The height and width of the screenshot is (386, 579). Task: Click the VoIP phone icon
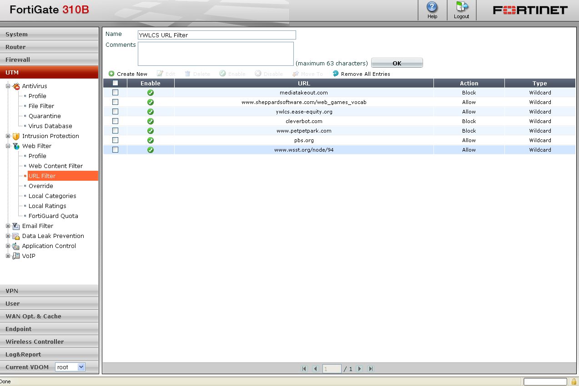pyautogui.click(x=16, y=256)
